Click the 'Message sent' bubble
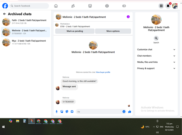Image resolution: width=182 pixels, height=135 pixels. click(69, 86)
